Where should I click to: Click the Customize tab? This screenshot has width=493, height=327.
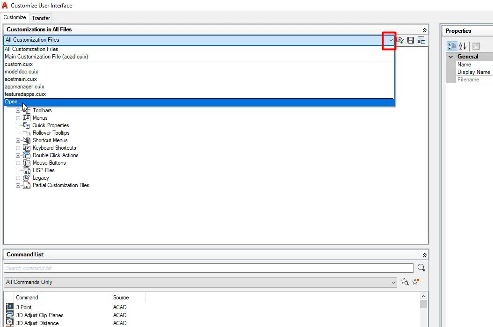pyautogui.click(x=14, y=17)
